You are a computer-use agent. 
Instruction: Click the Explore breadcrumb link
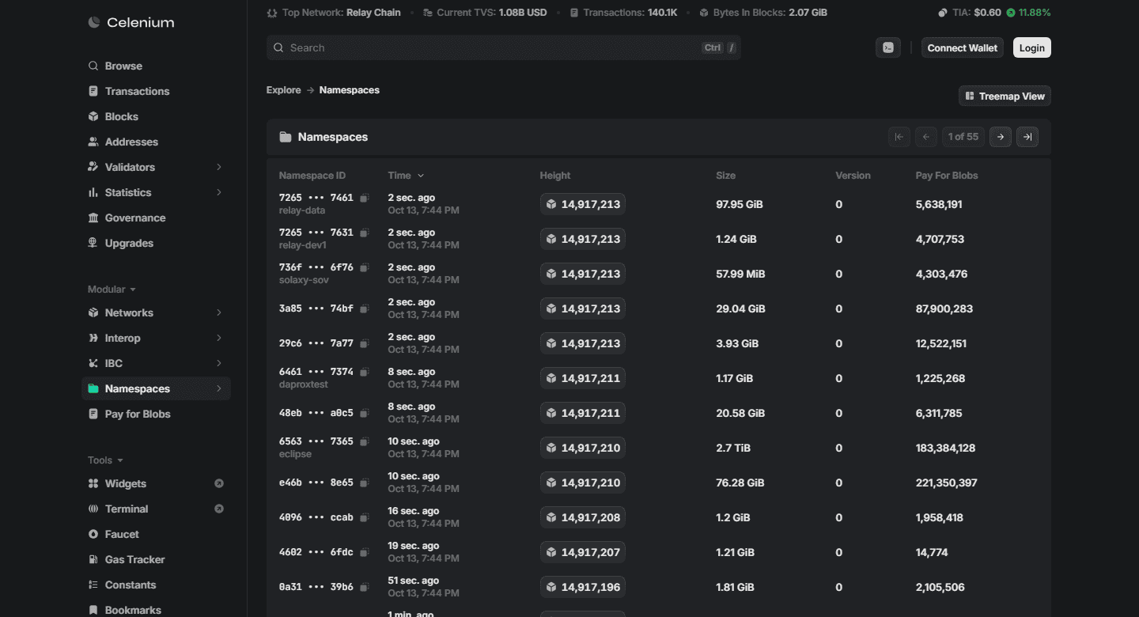coord(283,90)
